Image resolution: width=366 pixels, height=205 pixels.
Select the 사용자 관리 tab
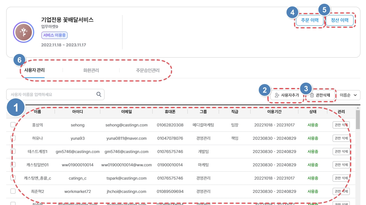34,71
